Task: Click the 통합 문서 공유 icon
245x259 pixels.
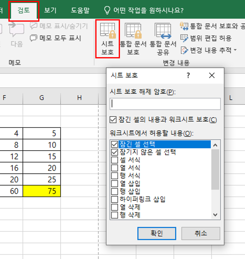Action: click(x=163, y=31)
